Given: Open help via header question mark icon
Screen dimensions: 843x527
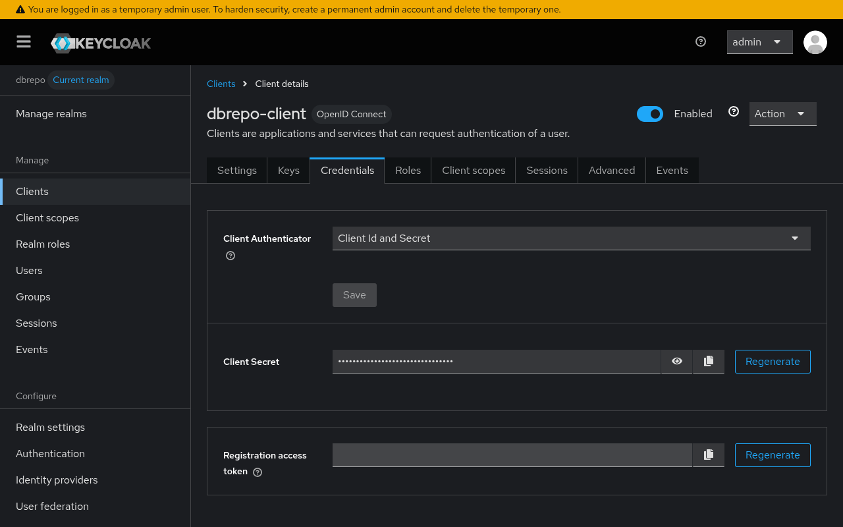Looking at the screenshot, I should [x=700, y=42].
